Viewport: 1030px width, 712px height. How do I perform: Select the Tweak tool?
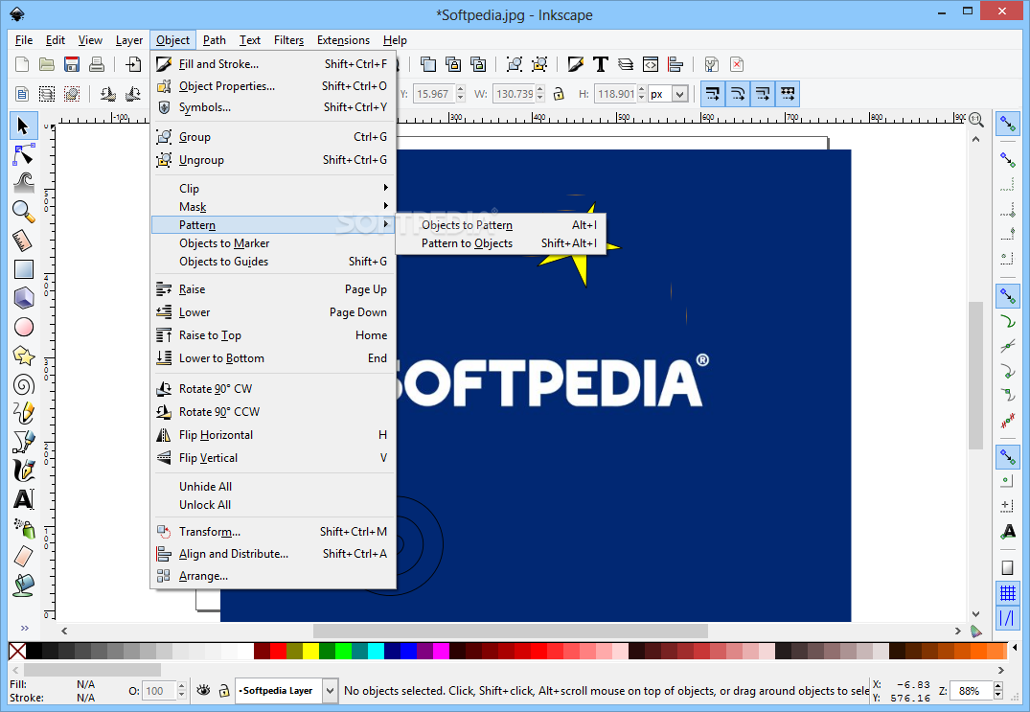point(24,183)
